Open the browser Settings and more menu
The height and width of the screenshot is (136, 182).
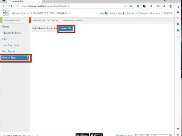(178, 6)
